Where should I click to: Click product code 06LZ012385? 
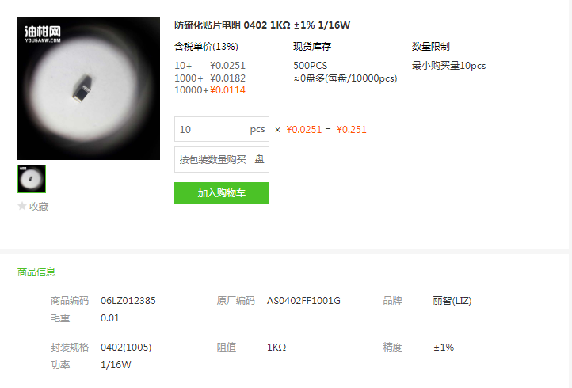128,301
